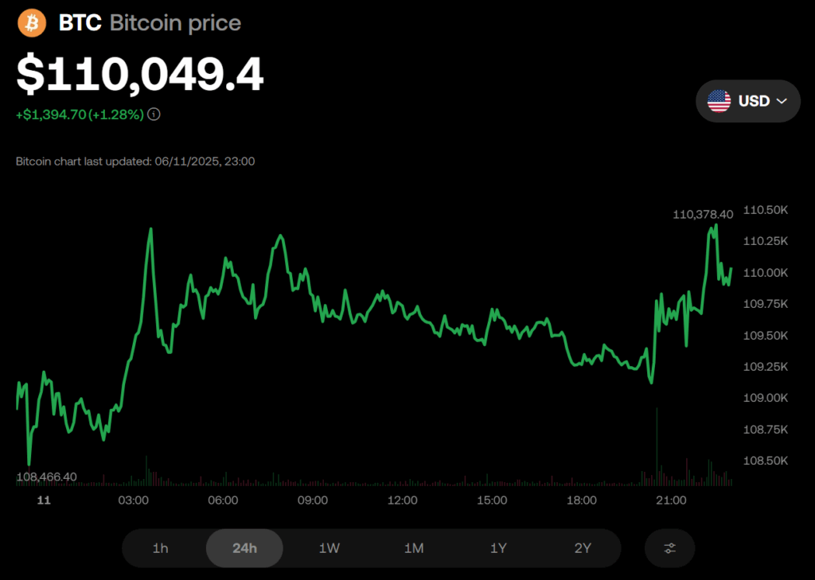The width and height of the screenshot is (815, 580).
Task: Click the 108,466.40 low price label
Action: pyautogui.click(x=47, y=477)
